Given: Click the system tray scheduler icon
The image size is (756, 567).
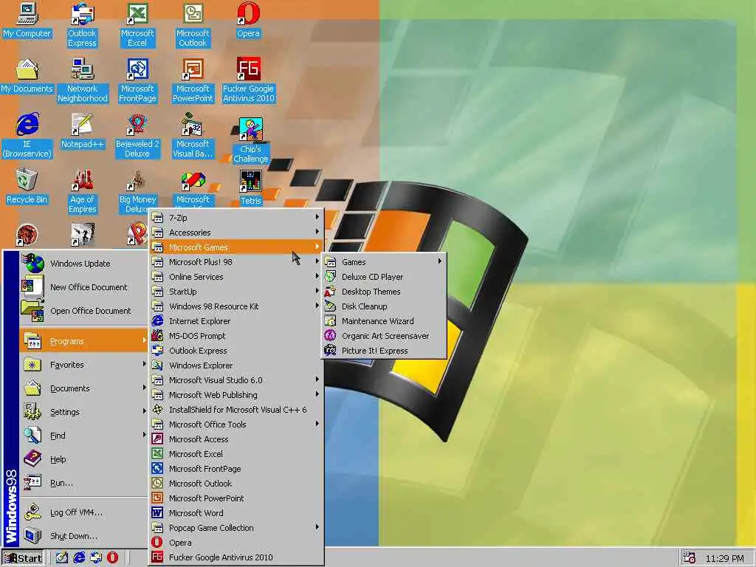Looking at the screenshot, I should [x=690, y=558].
